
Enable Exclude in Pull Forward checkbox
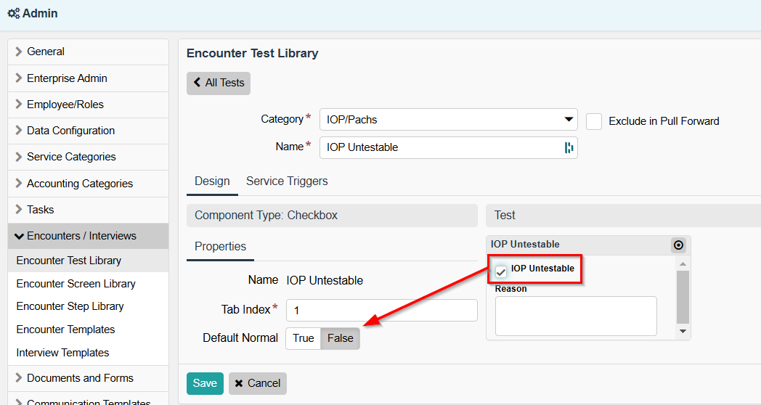point(594,121)
